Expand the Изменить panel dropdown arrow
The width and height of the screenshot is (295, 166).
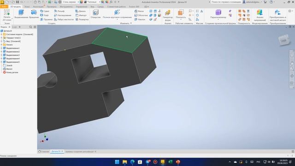(x=131, y=24)
